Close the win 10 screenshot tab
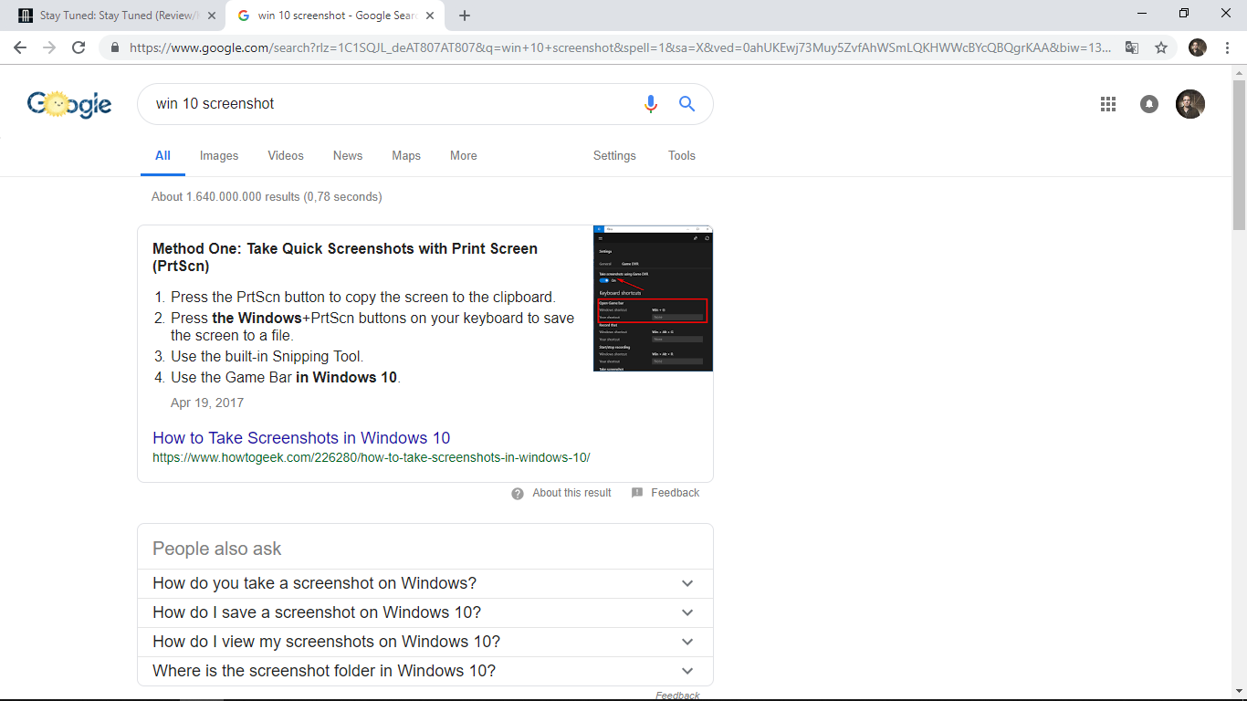This screenshot has width=1247, height=701. [432, 16]
